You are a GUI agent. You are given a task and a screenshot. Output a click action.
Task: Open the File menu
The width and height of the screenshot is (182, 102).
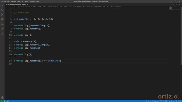(5, 1)
